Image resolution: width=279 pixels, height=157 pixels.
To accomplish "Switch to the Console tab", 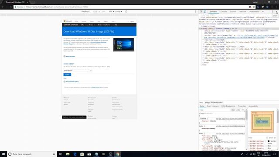I will click(224, 12).
